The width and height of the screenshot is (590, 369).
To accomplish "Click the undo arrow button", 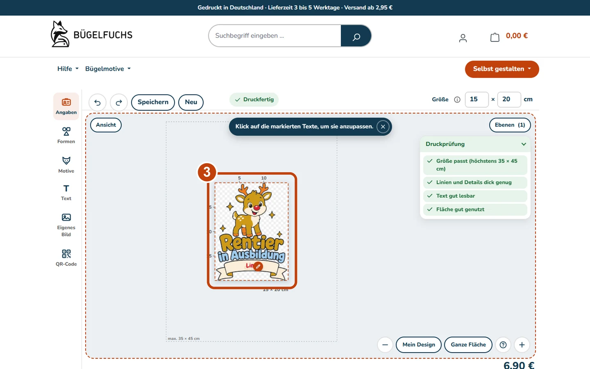I will tap(98, 102).
